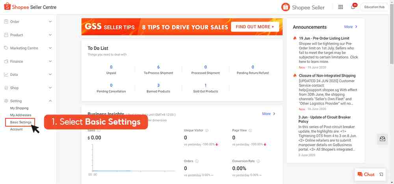Click the Shopee Seller Centre title
The width and height of the screenshot is (394, 184).
click(x=34, y=7)
